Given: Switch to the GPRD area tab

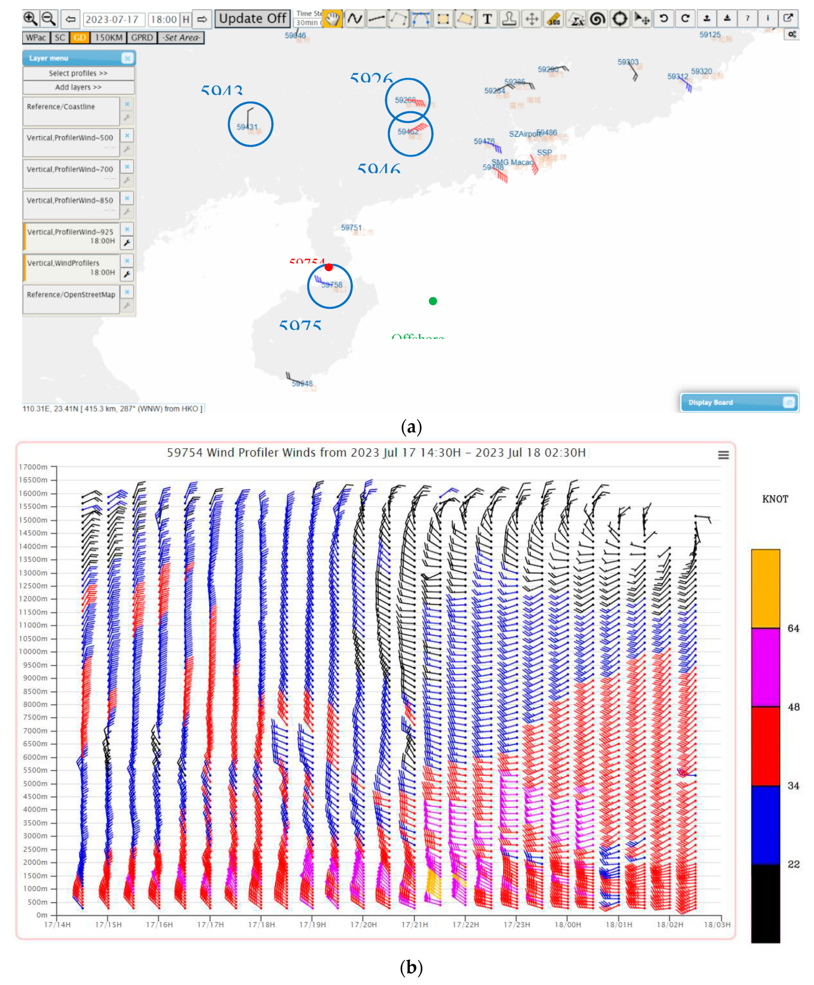Looking at the screenshot, I should tap(142, 38).
